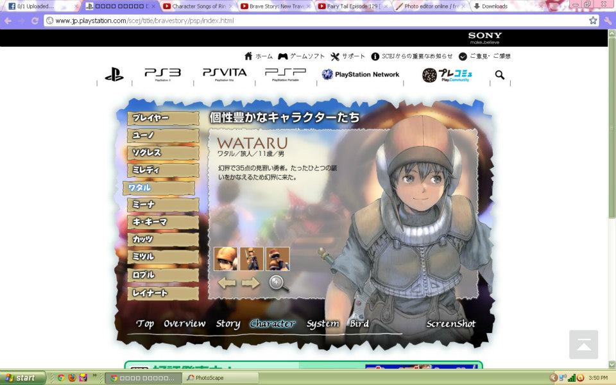616x385 pixels.
Task: Open the Play Community logo link
Action: coord(447,74)
